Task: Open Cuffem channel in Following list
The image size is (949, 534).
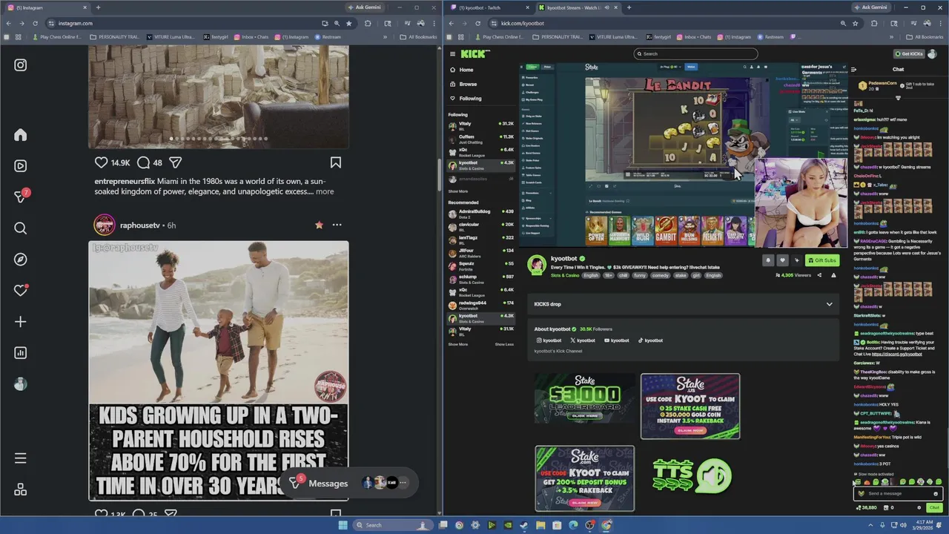Action: (x=481, y=139)
